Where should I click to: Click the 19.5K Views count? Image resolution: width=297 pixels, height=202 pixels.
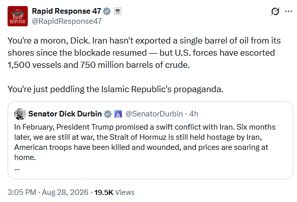pyautogui.click(x=114, y=192)
